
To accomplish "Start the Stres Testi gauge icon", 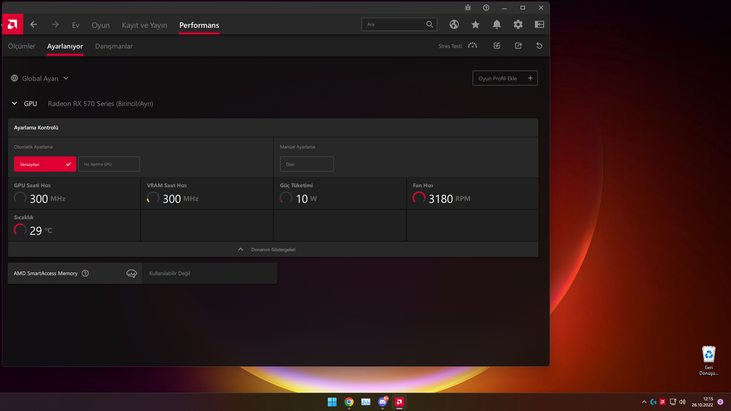I will (472, 46).
